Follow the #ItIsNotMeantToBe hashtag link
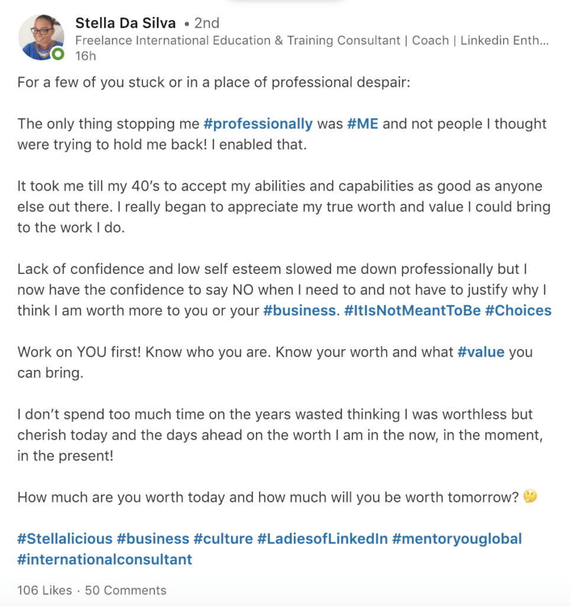The height and width of the screenshot is (606, 571). (x=412, y=311)
